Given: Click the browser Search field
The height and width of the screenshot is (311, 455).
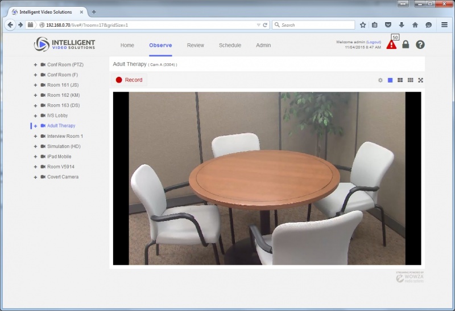Looking at the screenshot, I should point(313,25).
